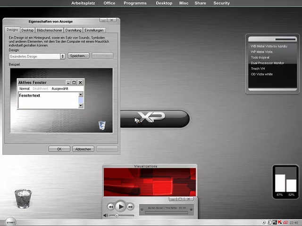Select 'WB Metal Vista by lypnjtu' entry
Image resolution: width=302 pixels, height=226 pixels.
[269, 46]
